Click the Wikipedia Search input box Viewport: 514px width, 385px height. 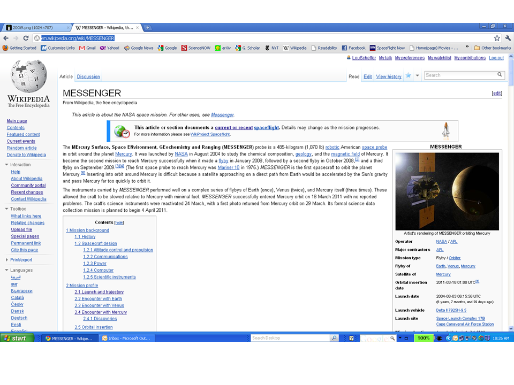[460, 75]
